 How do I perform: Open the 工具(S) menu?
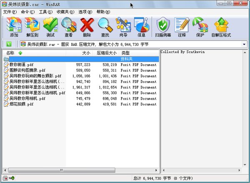pos(45,12)
